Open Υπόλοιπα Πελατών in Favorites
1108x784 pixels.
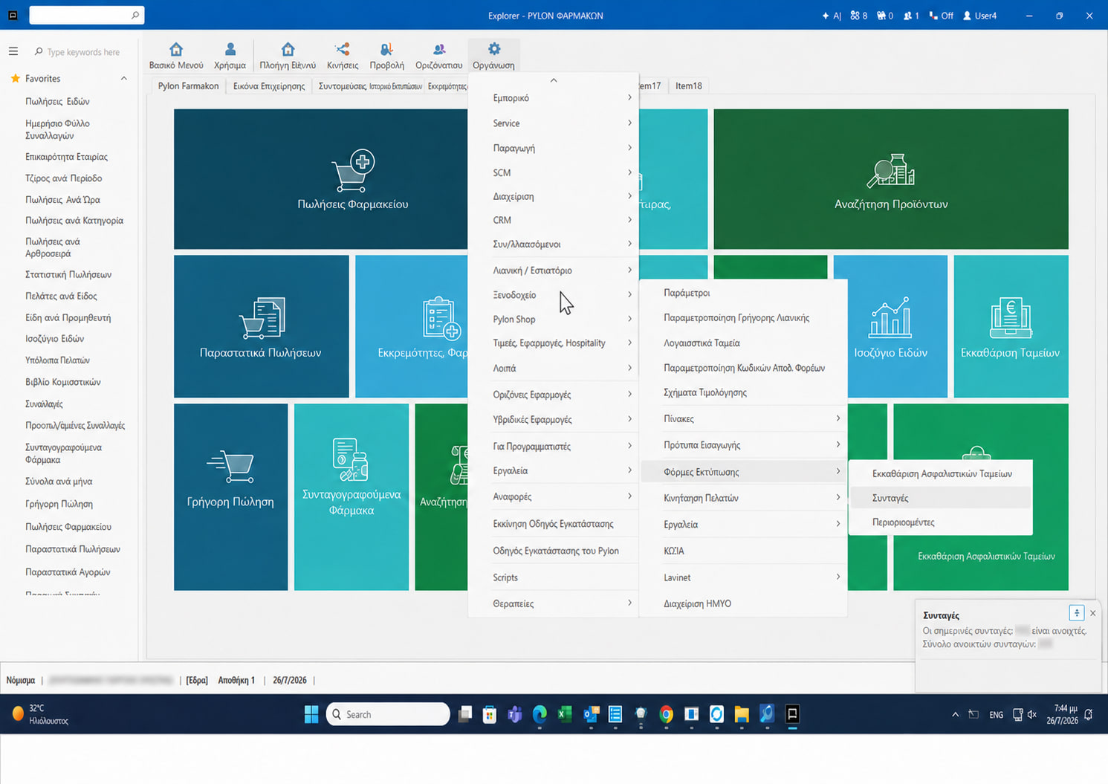tap(58, 360)
